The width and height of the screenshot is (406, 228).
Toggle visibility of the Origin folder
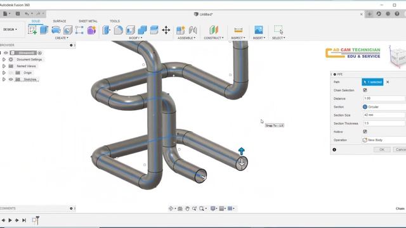11,73
